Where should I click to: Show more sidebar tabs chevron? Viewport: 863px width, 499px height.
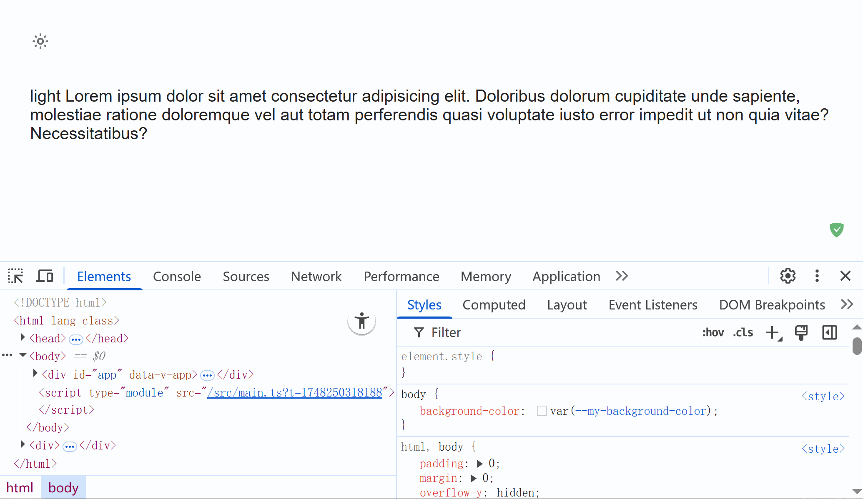coord(847,304)
